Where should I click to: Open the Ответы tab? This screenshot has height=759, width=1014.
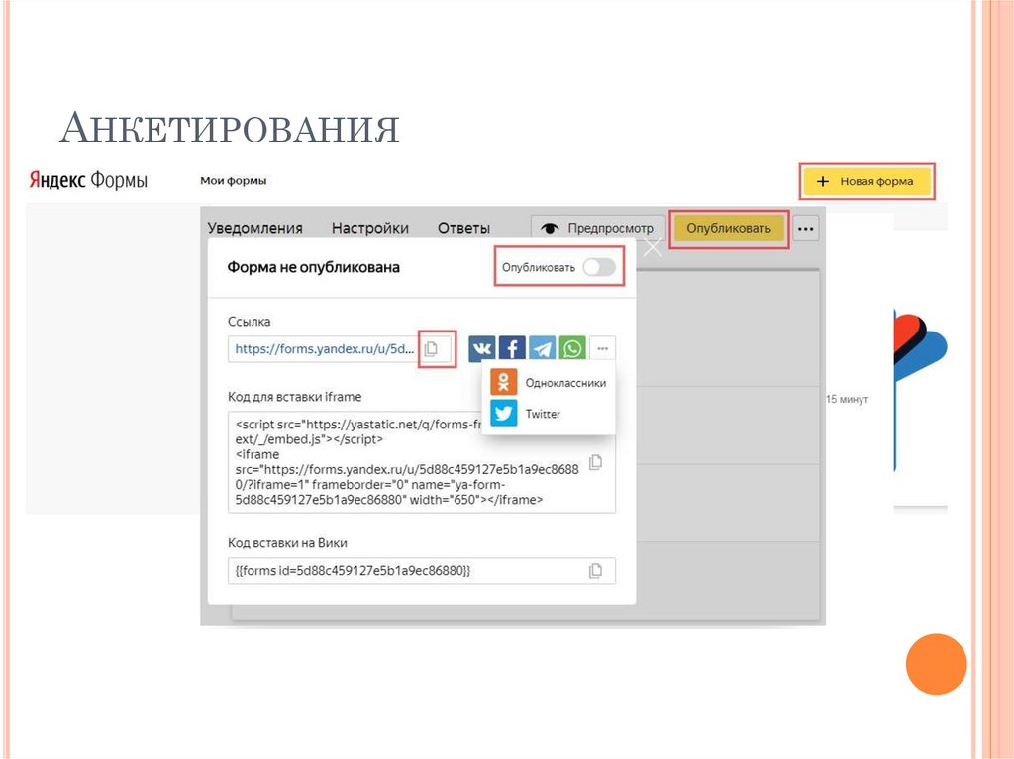pyautogui.click(x=462, y=228)
